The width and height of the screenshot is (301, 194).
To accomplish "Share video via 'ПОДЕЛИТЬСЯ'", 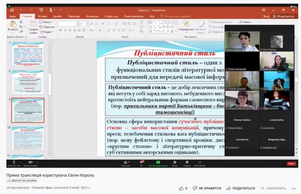I will click(x=240, y=188).
